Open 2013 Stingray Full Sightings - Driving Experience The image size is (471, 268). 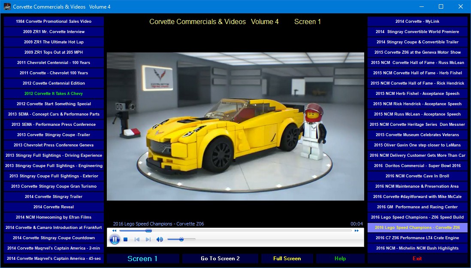(x=54, y=155)
